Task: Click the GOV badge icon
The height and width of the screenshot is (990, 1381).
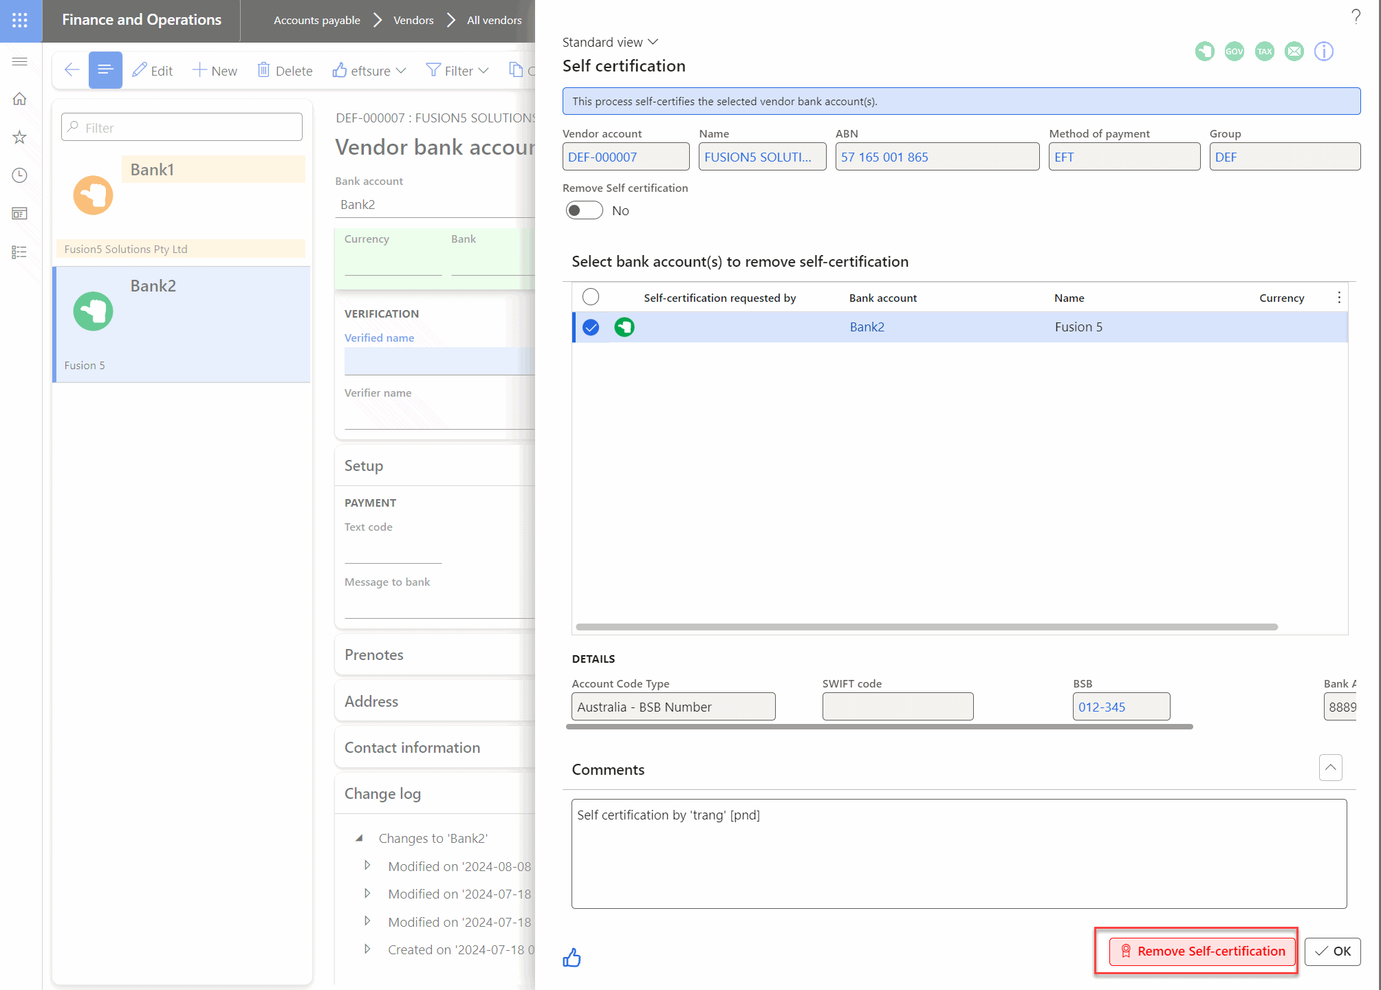Action: click(1235, 52)
